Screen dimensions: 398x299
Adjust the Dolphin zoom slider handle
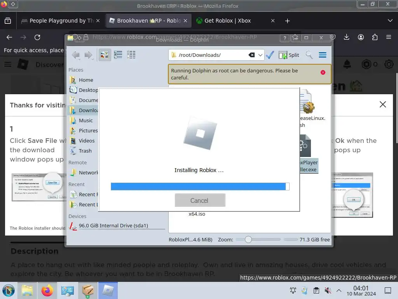point(248,239)
